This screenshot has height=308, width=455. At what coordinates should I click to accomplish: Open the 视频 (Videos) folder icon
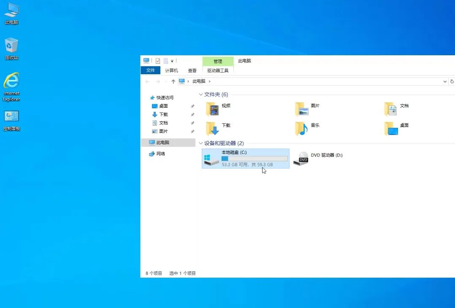[213, 109]
